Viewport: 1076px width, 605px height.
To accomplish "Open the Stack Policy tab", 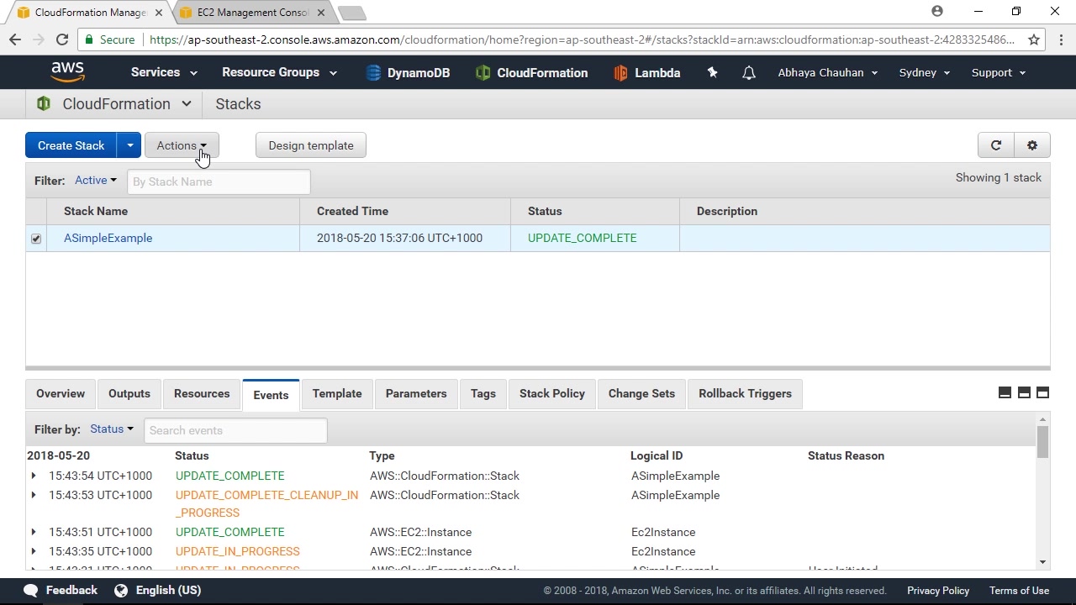I will (x=552, y=394).
